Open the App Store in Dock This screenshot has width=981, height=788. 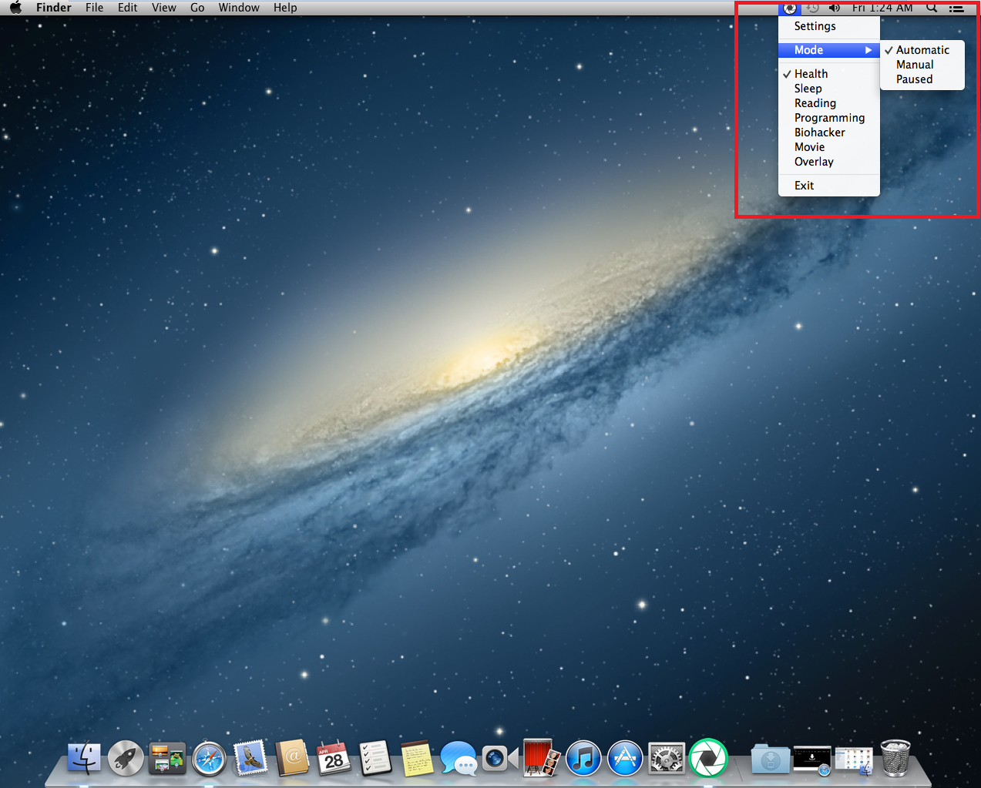point(625,759)
